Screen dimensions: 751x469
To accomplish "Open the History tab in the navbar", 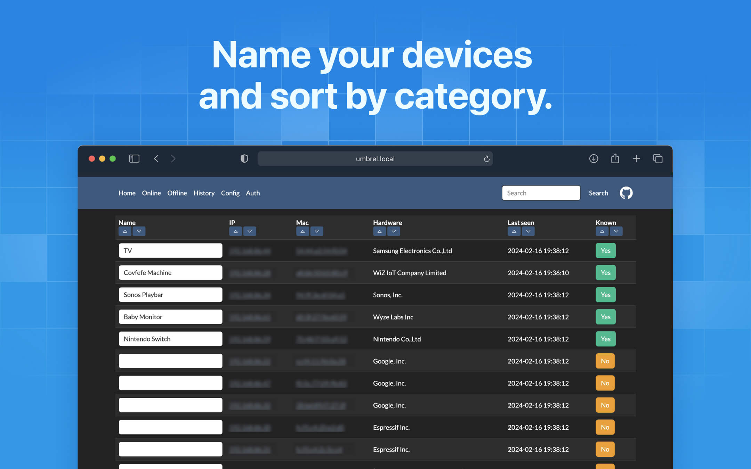I will [204, 193].
